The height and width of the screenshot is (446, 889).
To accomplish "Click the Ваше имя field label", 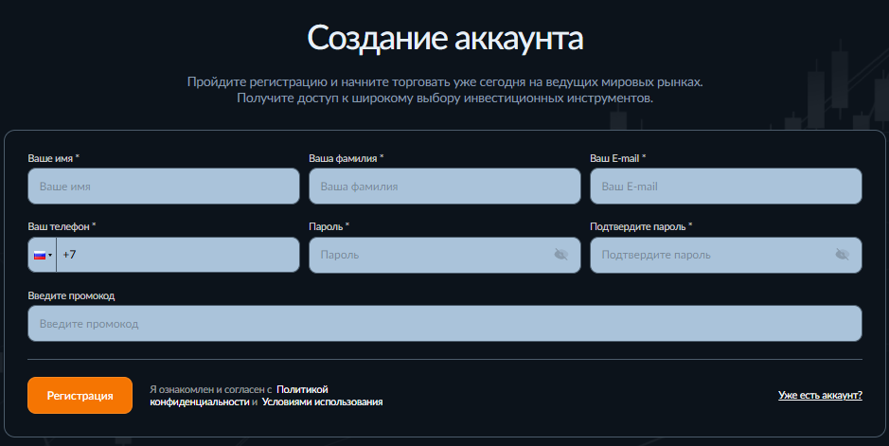I will tap(53, 158).
